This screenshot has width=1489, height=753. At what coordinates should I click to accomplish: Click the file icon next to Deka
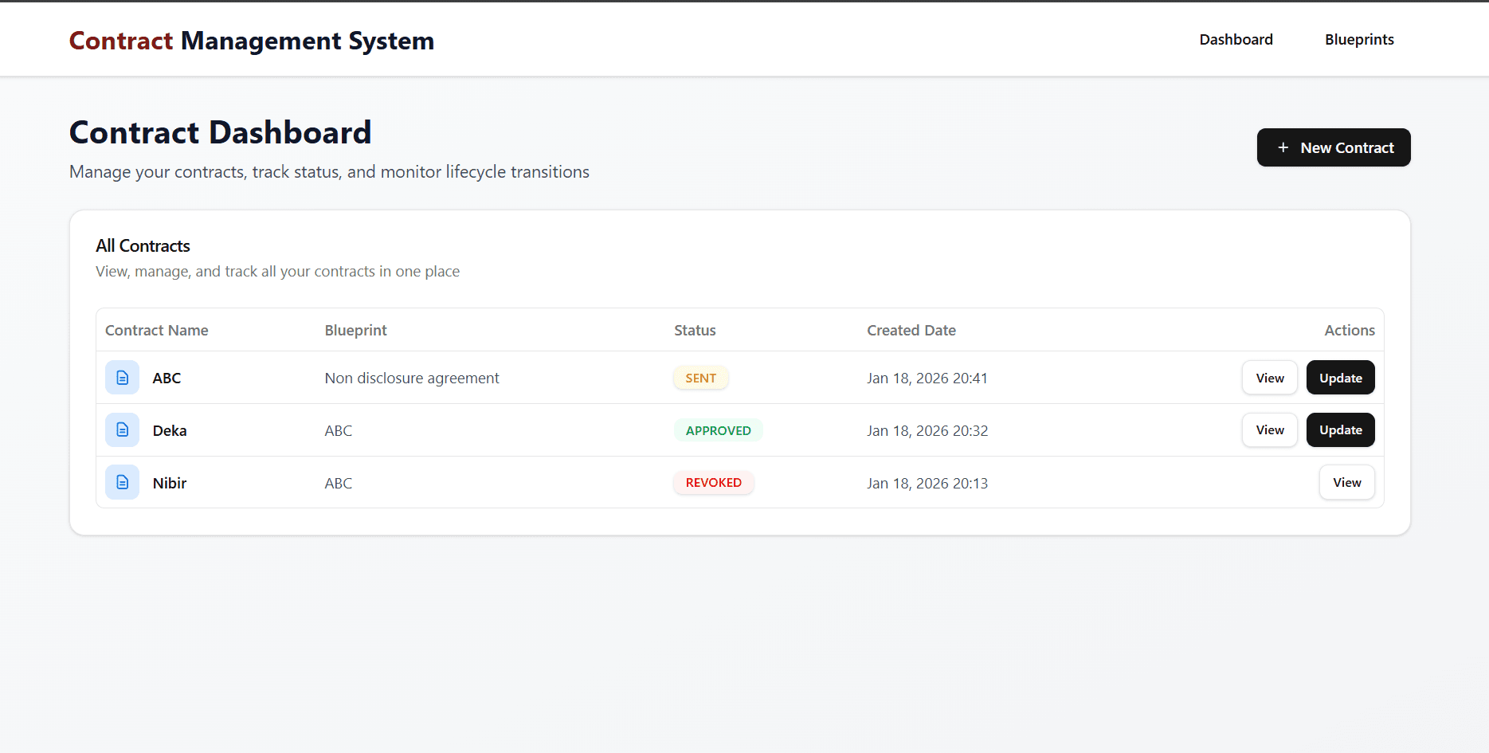122,429
